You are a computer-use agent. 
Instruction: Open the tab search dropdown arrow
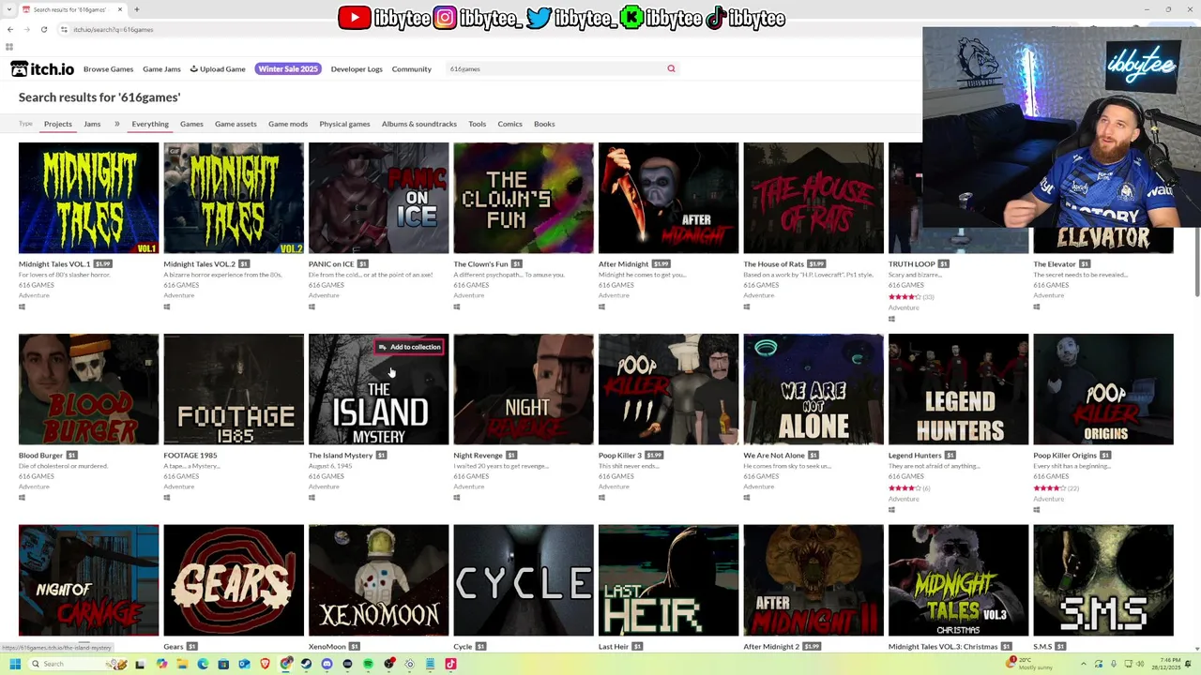point(9,9)
